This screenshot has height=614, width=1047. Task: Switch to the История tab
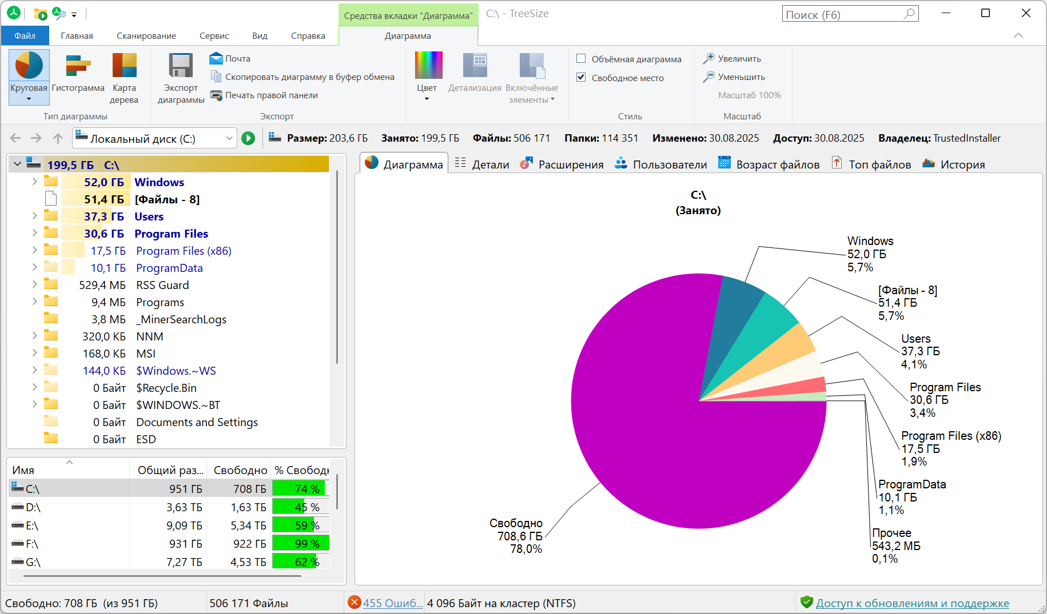[x=954, y=164]
